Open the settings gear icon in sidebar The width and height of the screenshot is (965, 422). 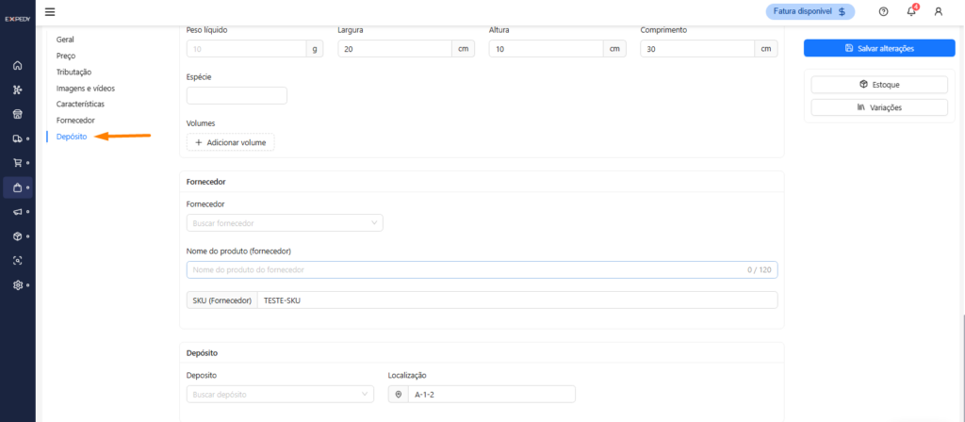point(17,284)
